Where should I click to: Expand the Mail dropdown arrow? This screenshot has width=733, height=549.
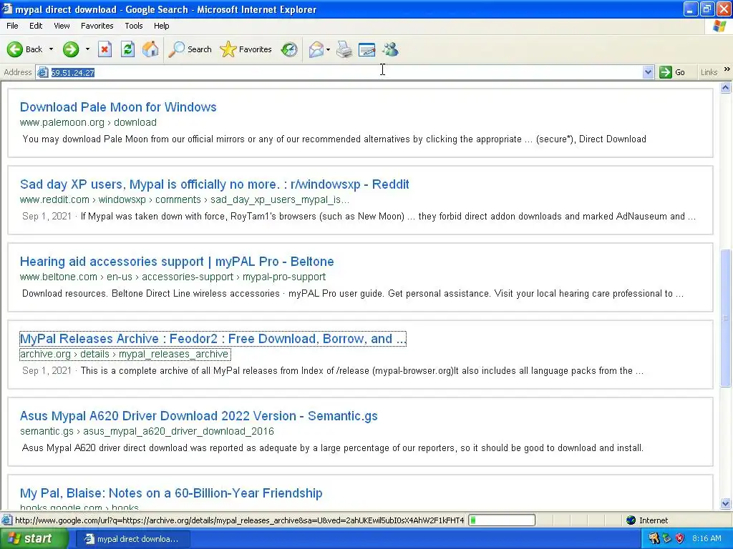tap(328, 49)
